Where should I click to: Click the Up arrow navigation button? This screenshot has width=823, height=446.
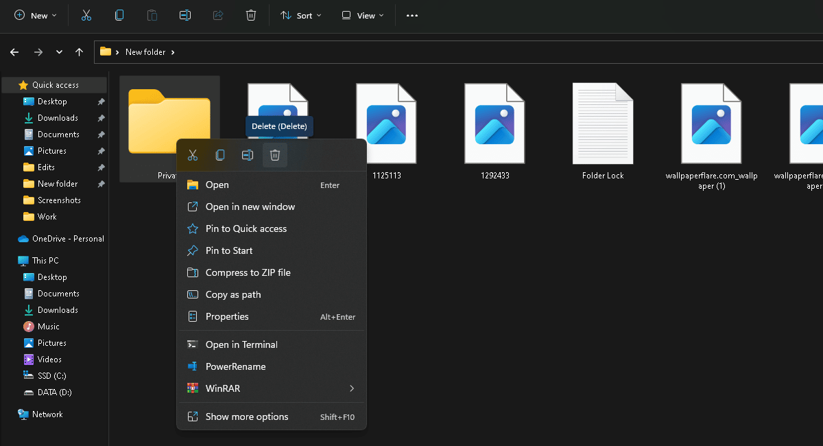[80, 52]
